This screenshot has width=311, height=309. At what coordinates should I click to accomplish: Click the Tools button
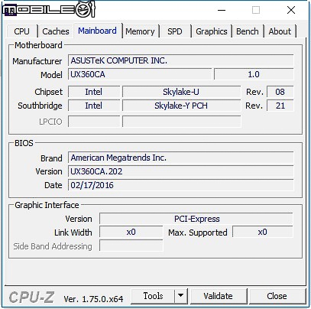click(153, 296)
